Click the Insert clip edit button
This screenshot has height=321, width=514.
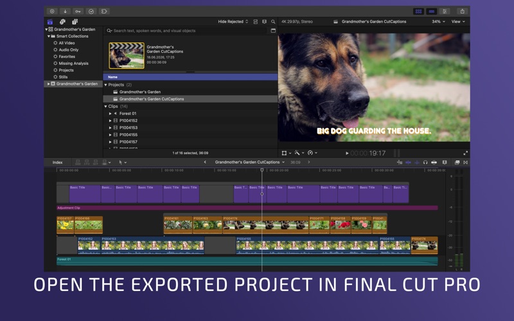87,162
